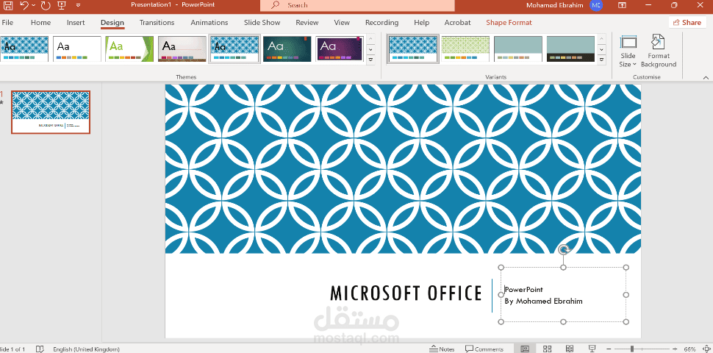Image resolution: width=713 pixels, height=353 pixels.
Task: Click the Search box in title bar
Action: [357, 5]
